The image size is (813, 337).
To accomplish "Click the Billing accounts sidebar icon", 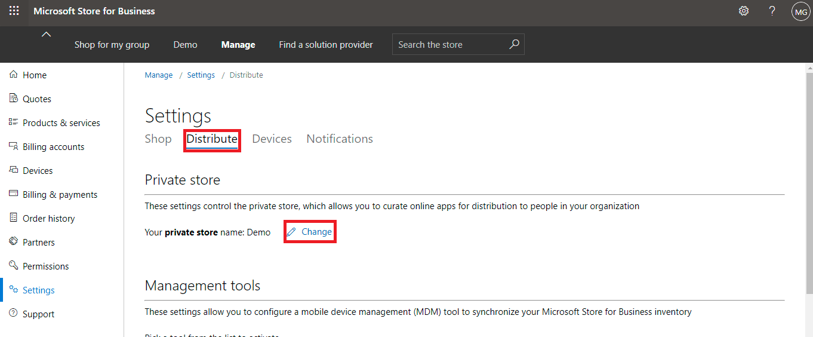I will coord(14,146).
